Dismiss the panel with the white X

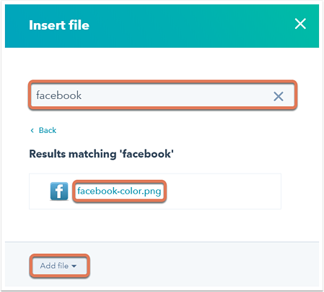click(300, 24)
